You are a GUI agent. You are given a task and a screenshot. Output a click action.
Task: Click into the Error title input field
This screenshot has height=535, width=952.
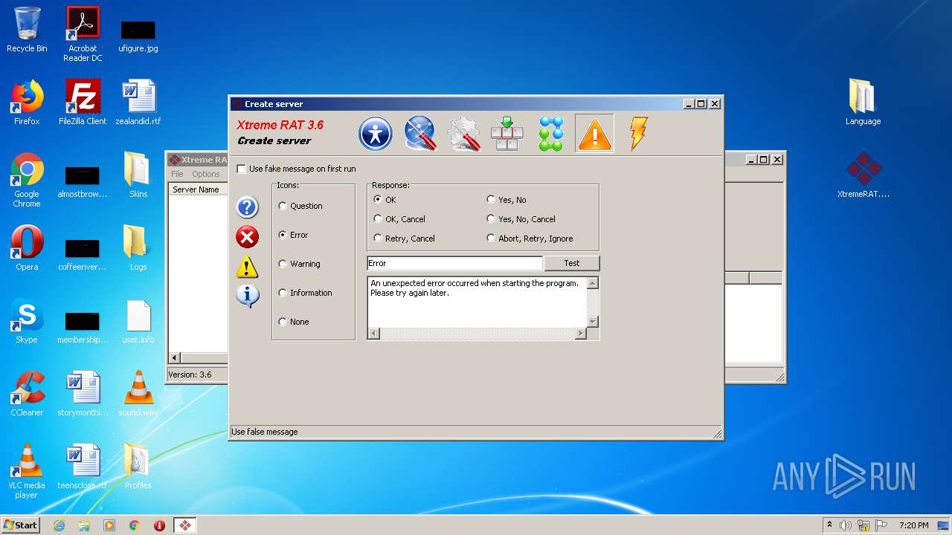coord(454,263)
